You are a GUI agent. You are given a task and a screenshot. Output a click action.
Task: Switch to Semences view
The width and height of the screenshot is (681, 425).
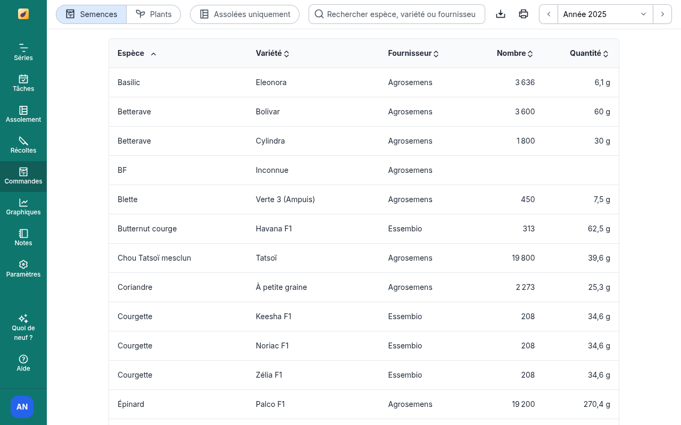[x=91, y=14]
